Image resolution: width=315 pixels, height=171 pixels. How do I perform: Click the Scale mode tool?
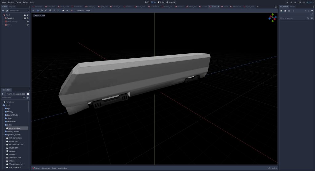click(x=46, y=10)
